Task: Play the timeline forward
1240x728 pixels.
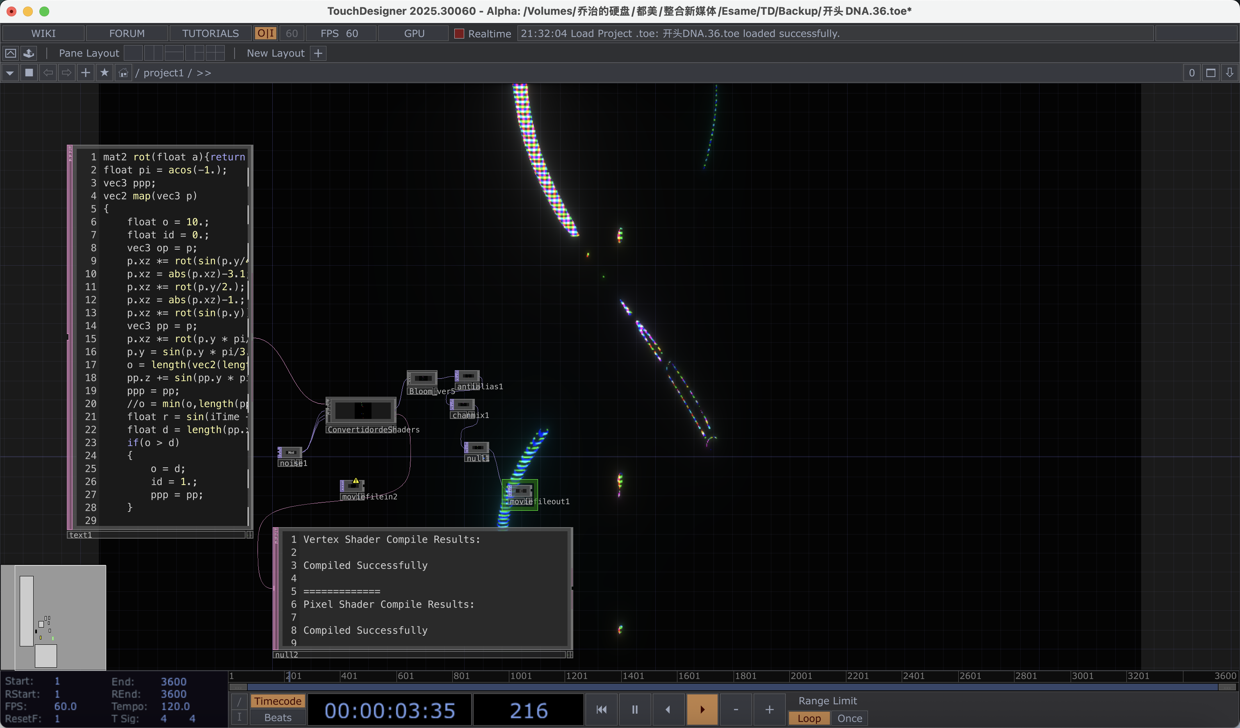Action: coord(702,709)
